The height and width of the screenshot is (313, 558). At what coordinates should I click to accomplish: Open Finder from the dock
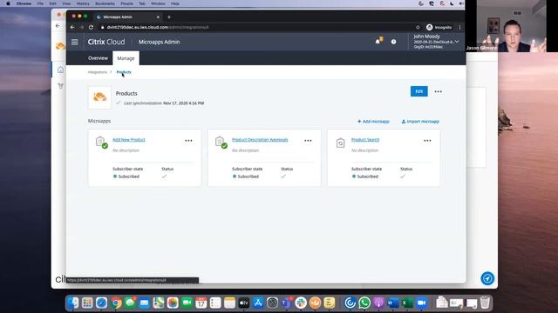click(73, 303)
